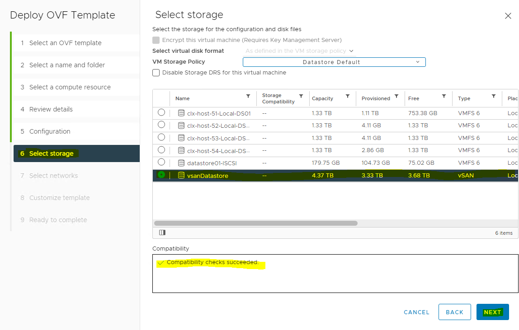Go to step 3 Select a compute resource

[x=76, y=87]
